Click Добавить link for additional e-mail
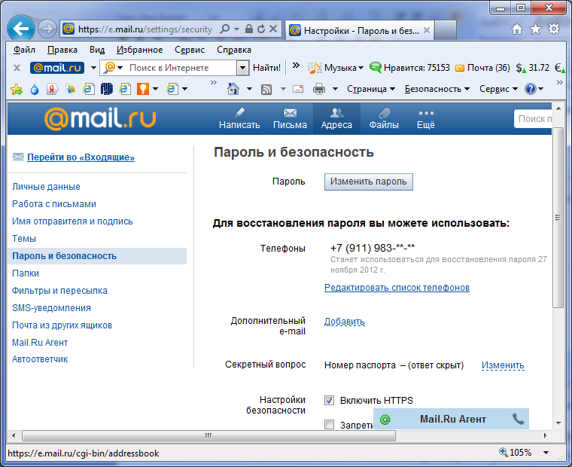Viewport: 572px width, 467px height. click(345, 322)
